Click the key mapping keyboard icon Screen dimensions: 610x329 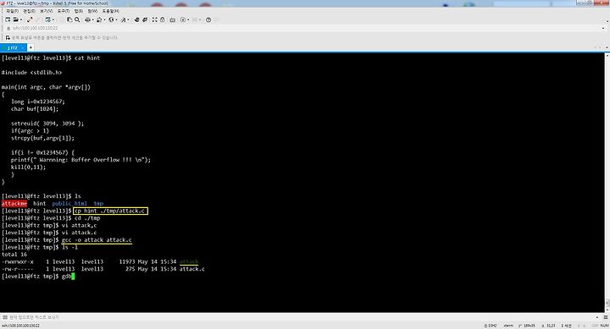(172, 19)
